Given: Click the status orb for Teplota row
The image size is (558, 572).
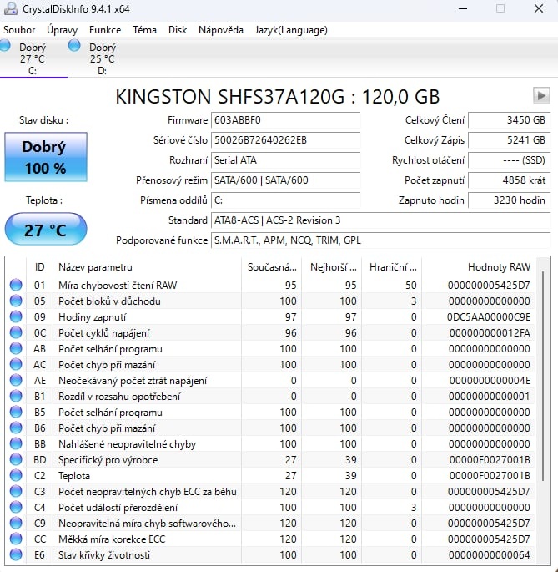Looking at the screenshot, I should [x=16, y=475].
